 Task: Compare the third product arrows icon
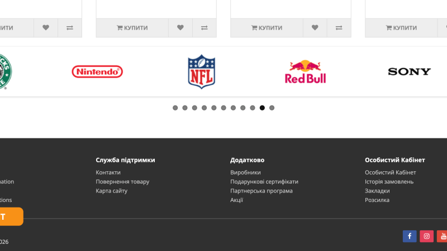pyautogui.click(x=339, y=27)
